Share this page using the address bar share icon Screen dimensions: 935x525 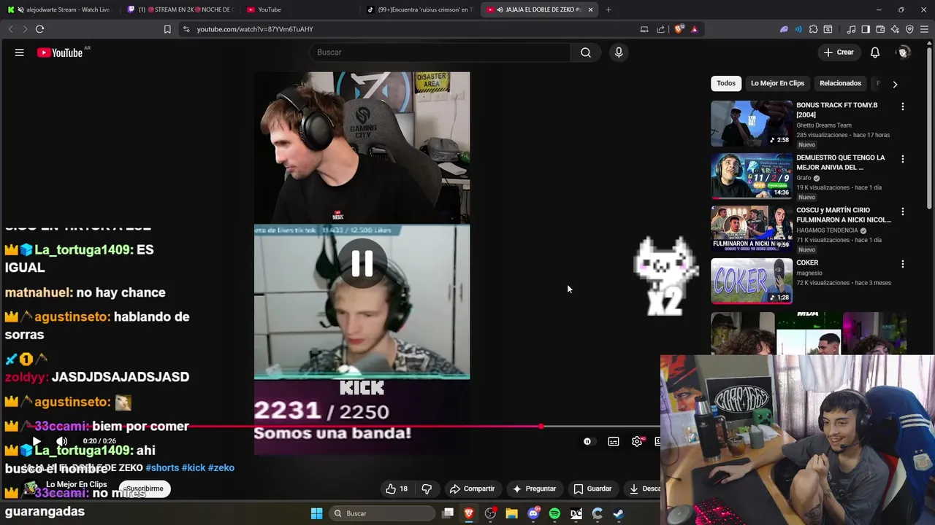[x=660, y=29]
